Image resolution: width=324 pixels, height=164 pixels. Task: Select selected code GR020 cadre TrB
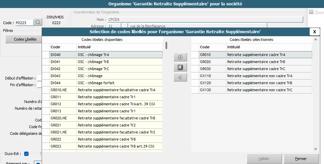[256, 62]
